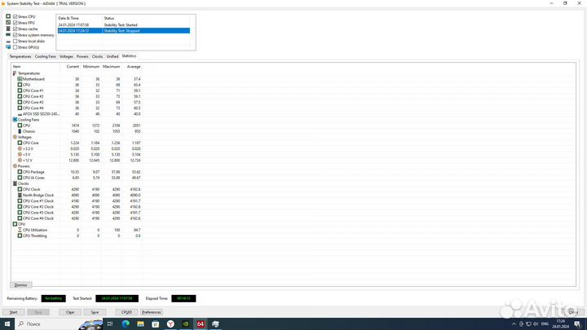Switch to the Cooling Fans tab
The width and height of the screenshot is (587, 330).
(46, 56)
